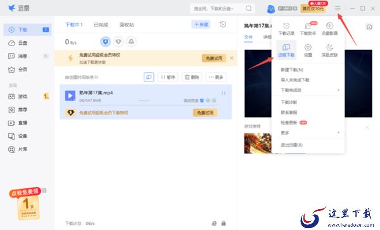
Task: Open the ··· 更多 dropdown in the toolbar
Action: point(216,77)
